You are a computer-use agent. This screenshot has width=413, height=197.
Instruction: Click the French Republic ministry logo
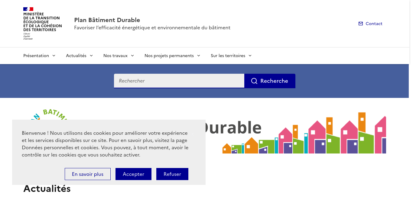(x=43, y=24)
